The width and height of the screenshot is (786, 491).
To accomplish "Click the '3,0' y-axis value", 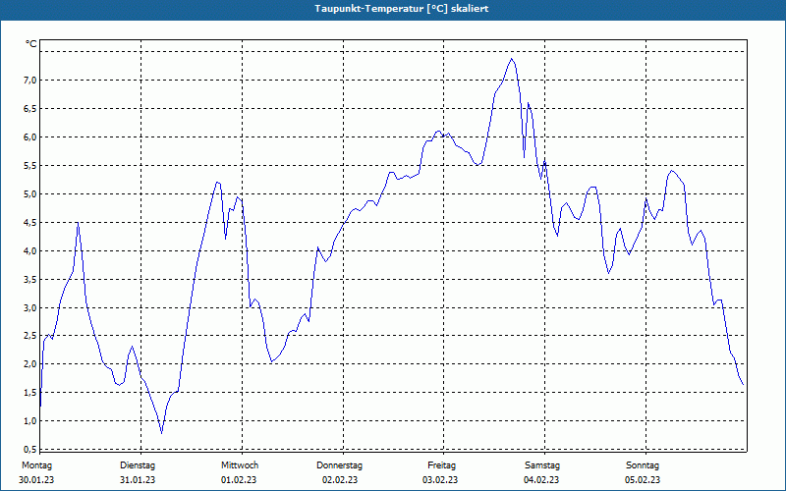I will (x=30, y=308).
